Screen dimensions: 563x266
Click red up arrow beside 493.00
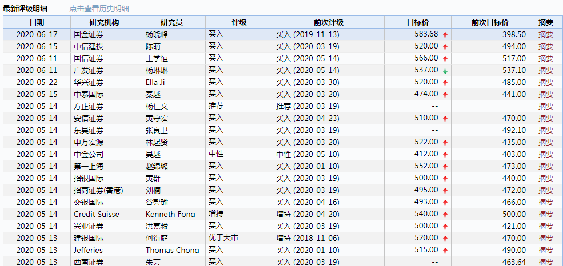445,203
